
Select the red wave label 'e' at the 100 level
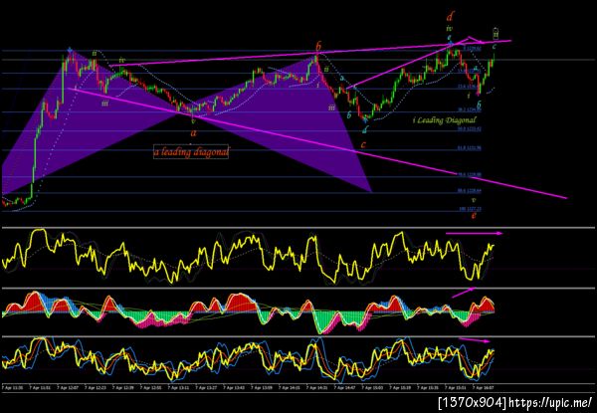pyautogui.click(x=474, y=215)
